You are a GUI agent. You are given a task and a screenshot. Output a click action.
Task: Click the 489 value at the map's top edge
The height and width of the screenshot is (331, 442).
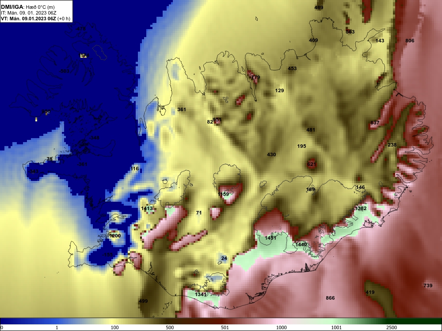319,8
